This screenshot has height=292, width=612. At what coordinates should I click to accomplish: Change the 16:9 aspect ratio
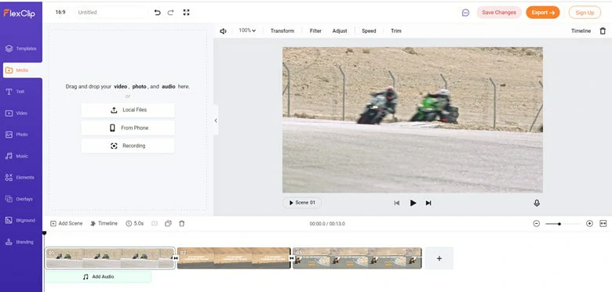60,13
